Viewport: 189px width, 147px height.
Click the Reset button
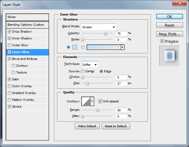(x=169, y=25)
